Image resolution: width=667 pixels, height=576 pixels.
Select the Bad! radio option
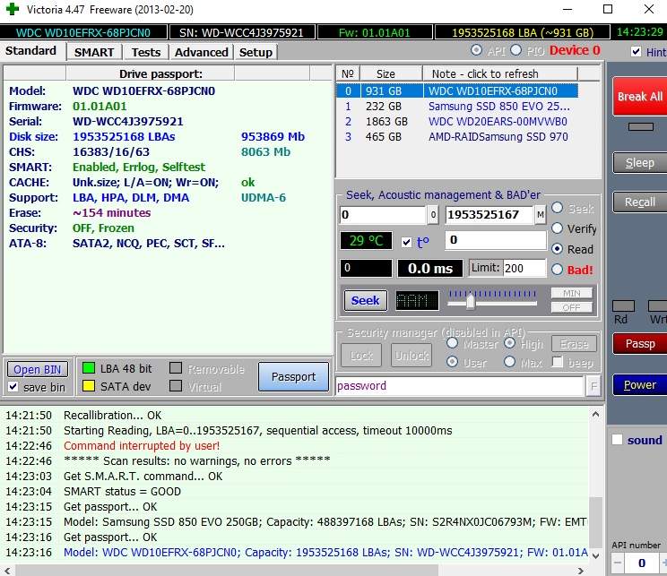pyautogui.click(x=558, y=269)
